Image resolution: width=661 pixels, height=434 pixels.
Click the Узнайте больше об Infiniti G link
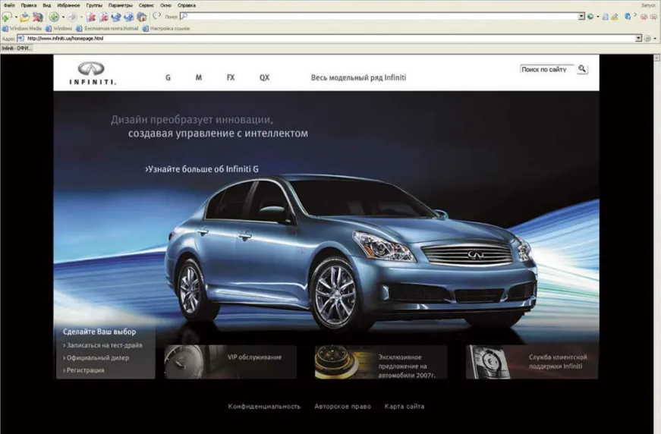[x=202, y=169]
